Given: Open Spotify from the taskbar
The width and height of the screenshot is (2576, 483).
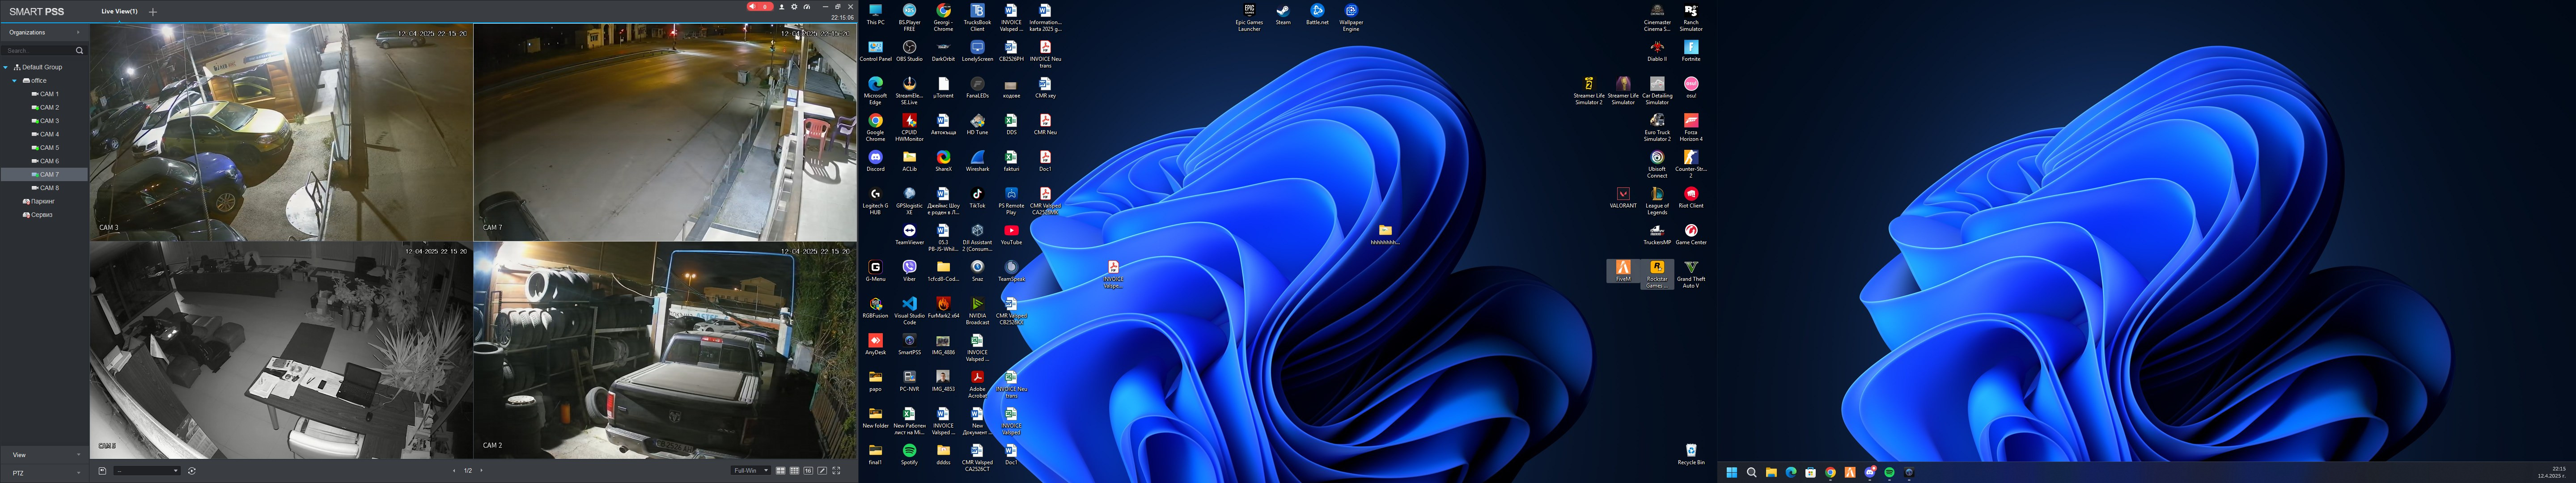Looking at the screenshot, I should [x=1889, y=472].
